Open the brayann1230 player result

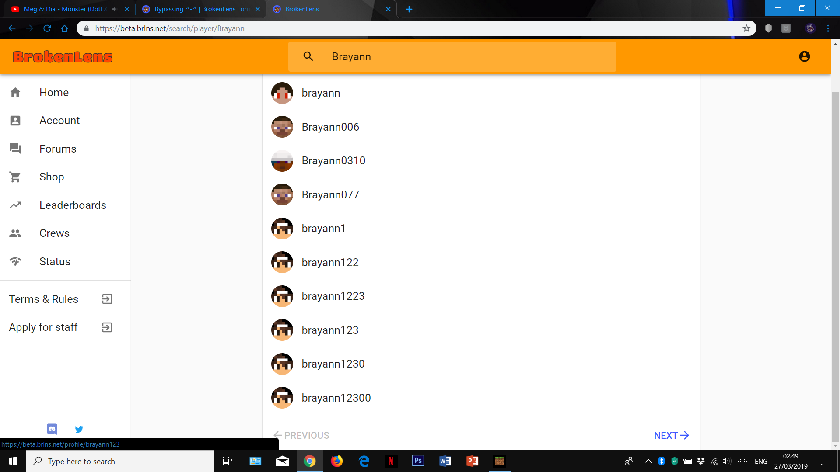[481, 364]
